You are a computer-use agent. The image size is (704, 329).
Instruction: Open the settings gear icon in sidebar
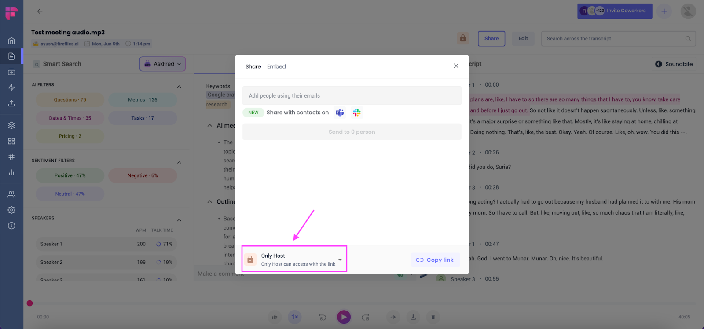[x=11, y=210]
